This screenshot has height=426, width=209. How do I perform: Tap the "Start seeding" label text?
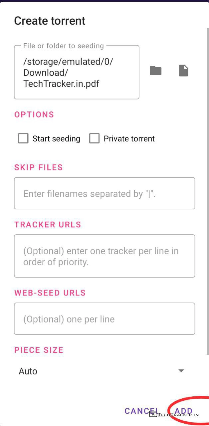pyautogui.click(x=56, y=139)
